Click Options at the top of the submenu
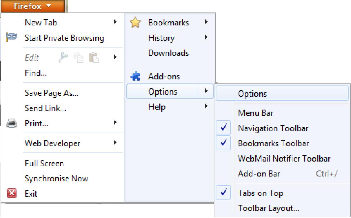The width and height of the screenshot is (351, 218). (252, 94)
